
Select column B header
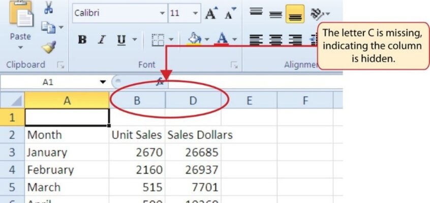coord(137,100)
